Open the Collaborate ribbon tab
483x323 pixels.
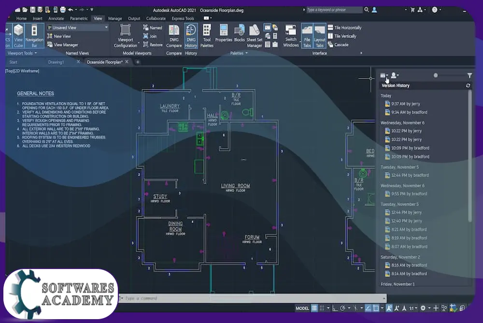coord(156,18)
